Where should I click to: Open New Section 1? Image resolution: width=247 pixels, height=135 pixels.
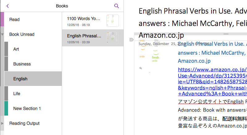(33, 108)
